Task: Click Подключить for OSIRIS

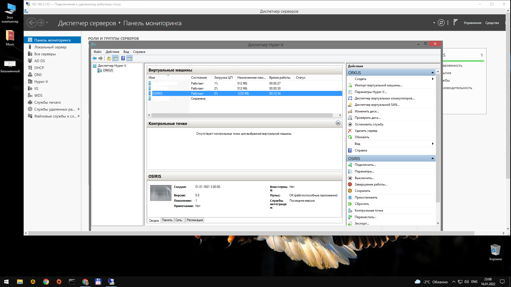Action: [365, 165]
